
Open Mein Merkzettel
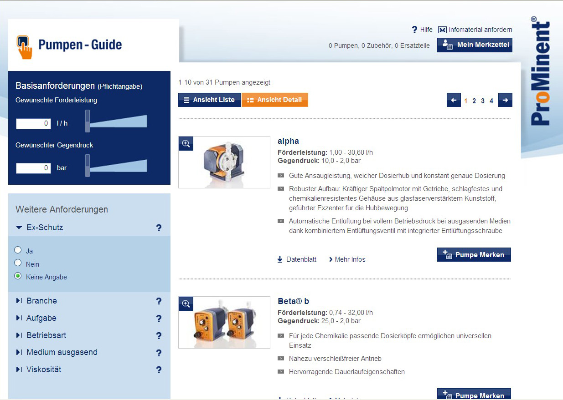pos(475,45)
